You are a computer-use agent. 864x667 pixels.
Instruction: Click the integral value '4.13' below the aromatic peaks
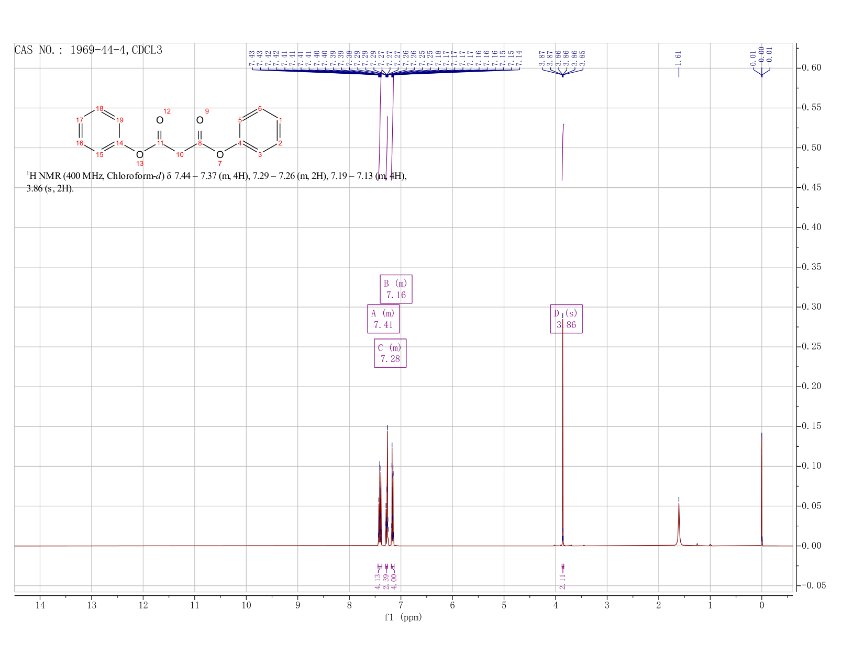(x=378, y=581)
